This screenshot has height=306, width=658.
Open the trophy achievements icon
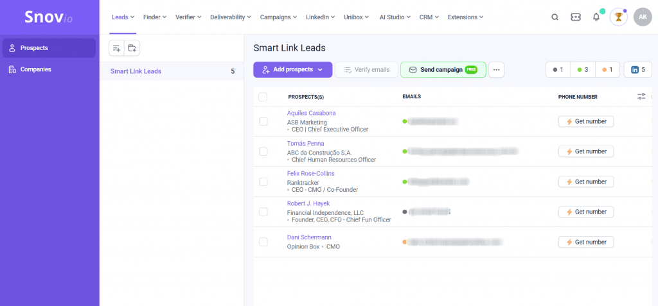pos(619,17)
